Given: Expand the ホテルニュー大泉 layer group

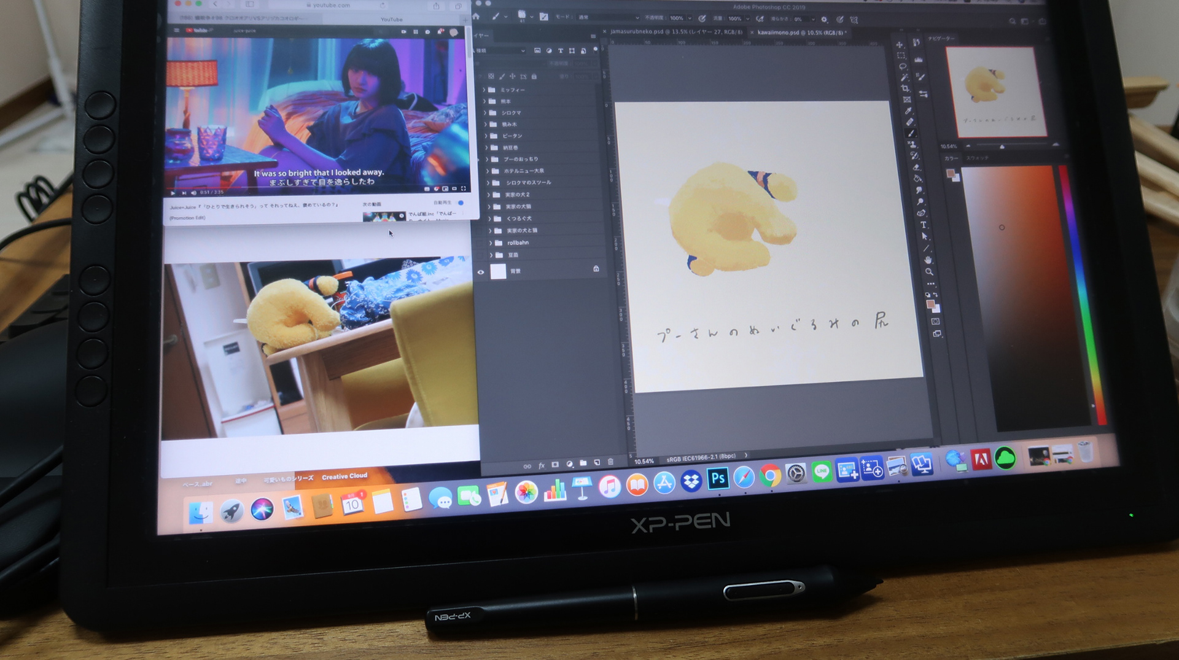Looking at the screenshot, I should 488,171.
